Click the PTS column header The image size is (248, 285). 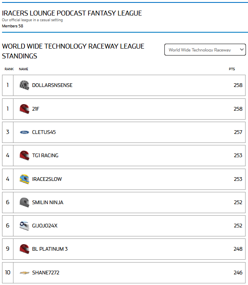pyautogui.click(x=232, y=69)
